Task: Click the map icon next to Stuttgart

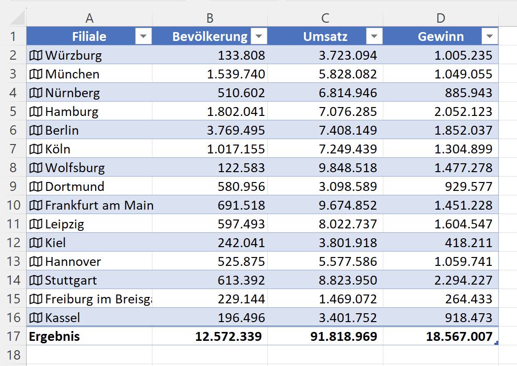Action: [36, 280]
